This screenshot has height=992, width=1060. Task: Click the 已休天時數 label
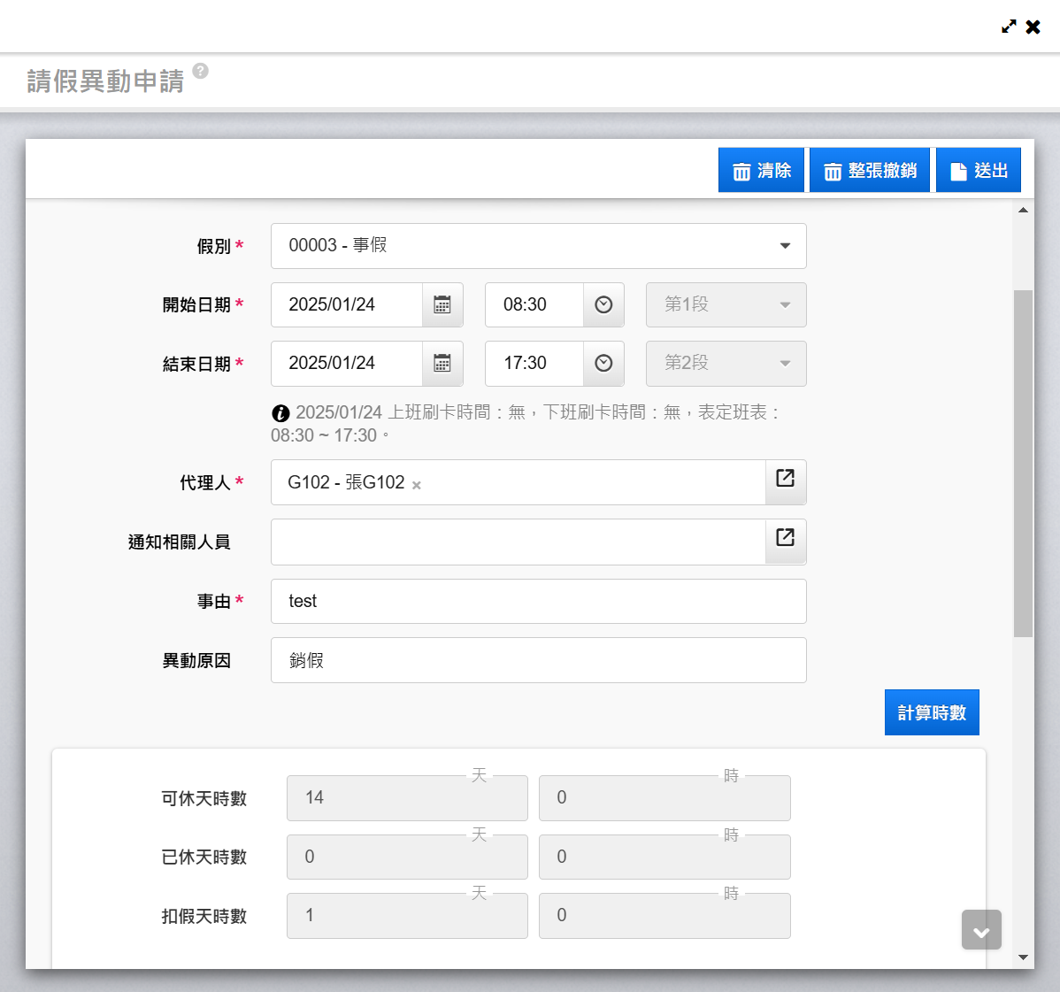[x=204, y=857]
